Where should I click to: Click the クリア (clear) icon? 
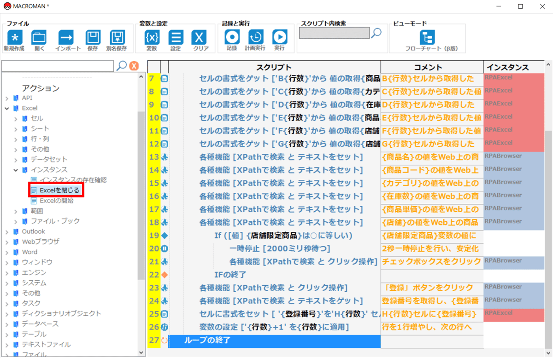pyautogui.click(x=200, y=37)
